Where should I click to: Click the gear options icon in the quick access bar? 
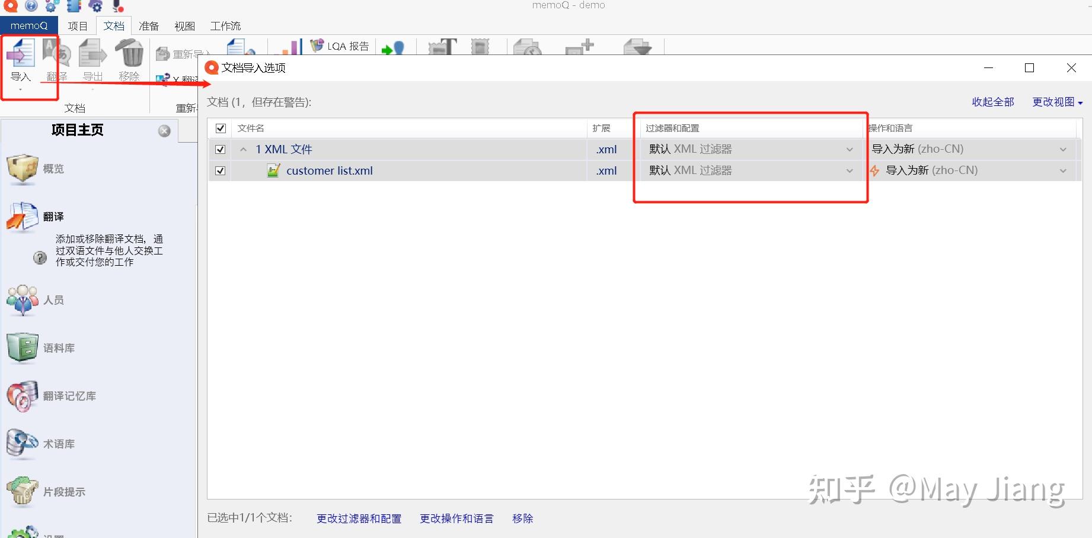[x=53, y=6]
